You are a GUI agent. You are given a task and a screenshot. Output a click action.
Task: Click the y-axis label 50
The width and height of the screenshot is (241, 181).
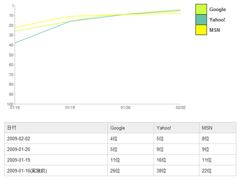(11, 55)
